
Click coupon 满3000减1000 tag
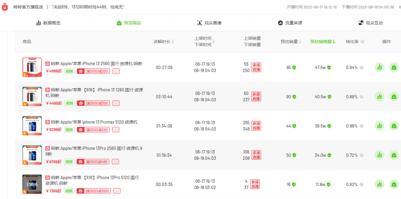point(94,191)
